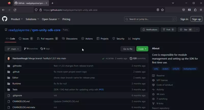Click the Fork button

pyautogui.click(x=168, y=30)
